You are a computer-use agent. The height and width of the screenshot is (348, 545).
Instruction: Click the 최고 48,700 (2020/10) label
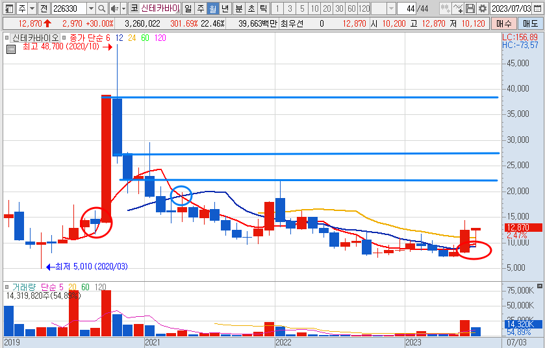tap(61, 46)
